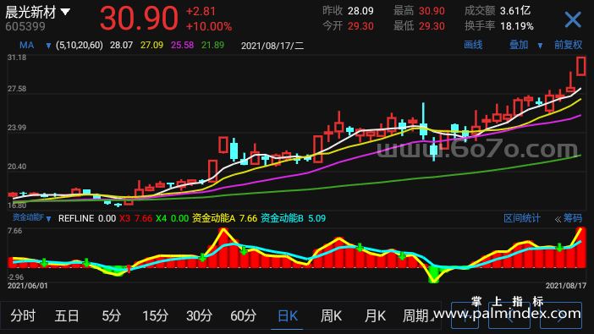Click the previous arrow navigation button

click(509, 315)
